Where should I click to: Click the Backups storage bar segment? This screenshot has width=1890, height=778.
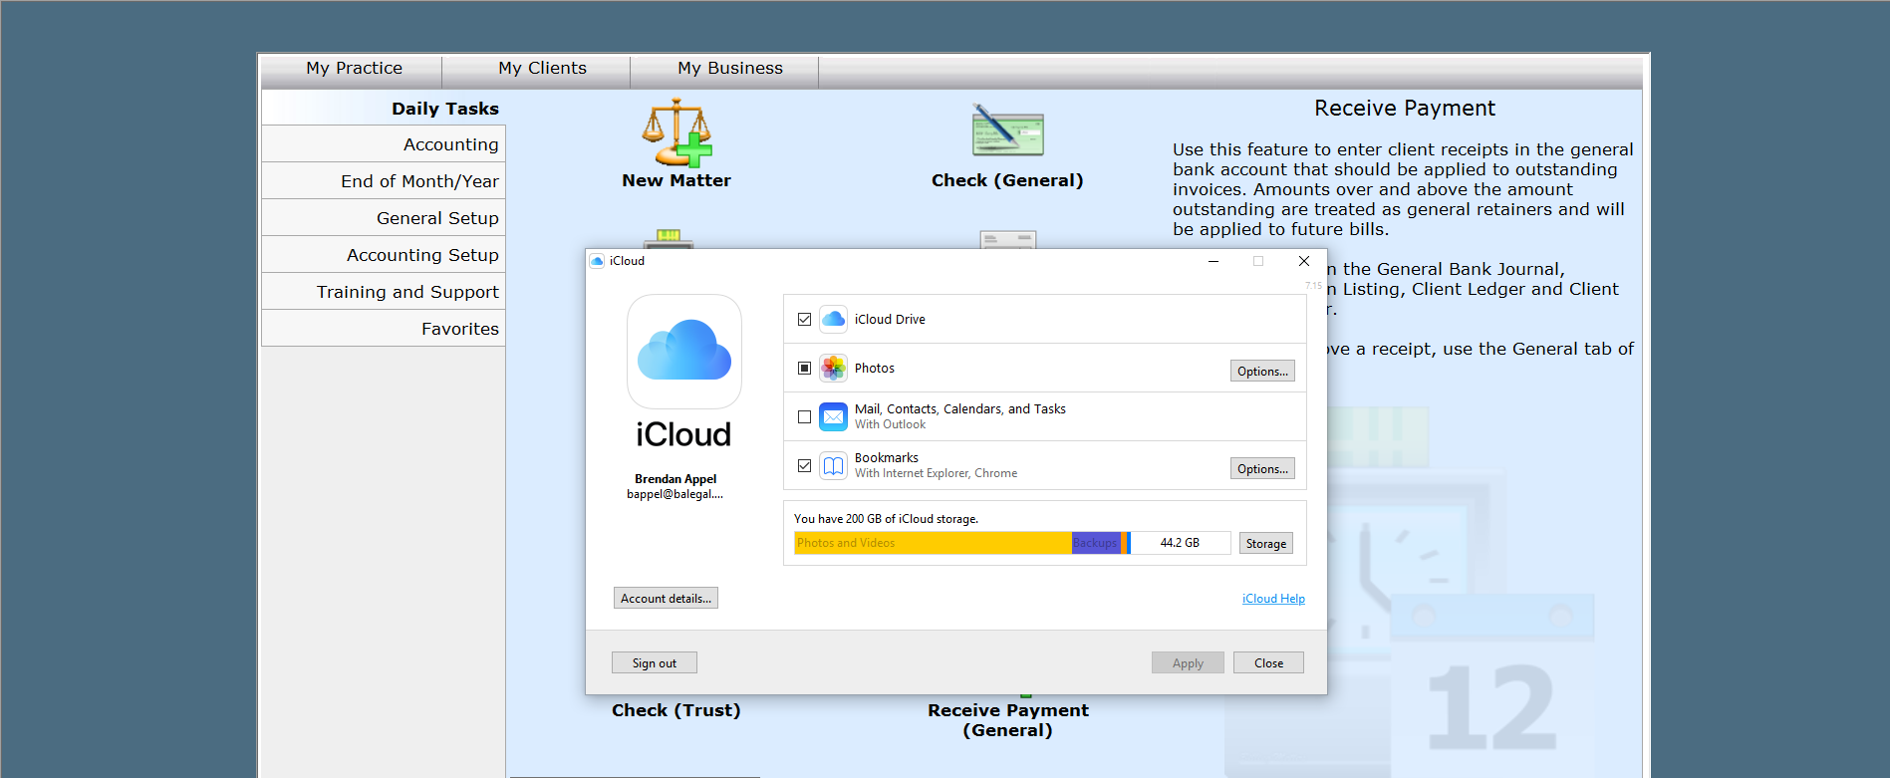pos(1096,543)
